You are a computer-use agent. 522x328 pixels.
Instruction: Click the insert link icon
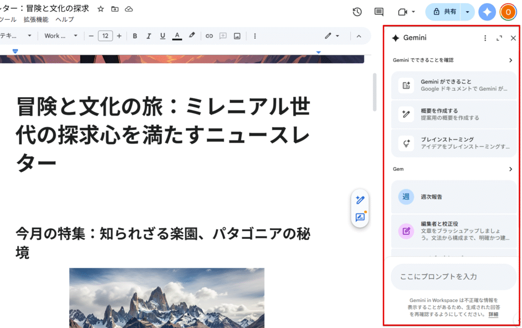point(209,36)
